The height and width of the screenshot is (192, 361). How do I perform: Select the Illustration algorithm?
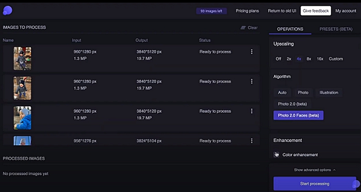pyautogui.click(x=329, y=93)
